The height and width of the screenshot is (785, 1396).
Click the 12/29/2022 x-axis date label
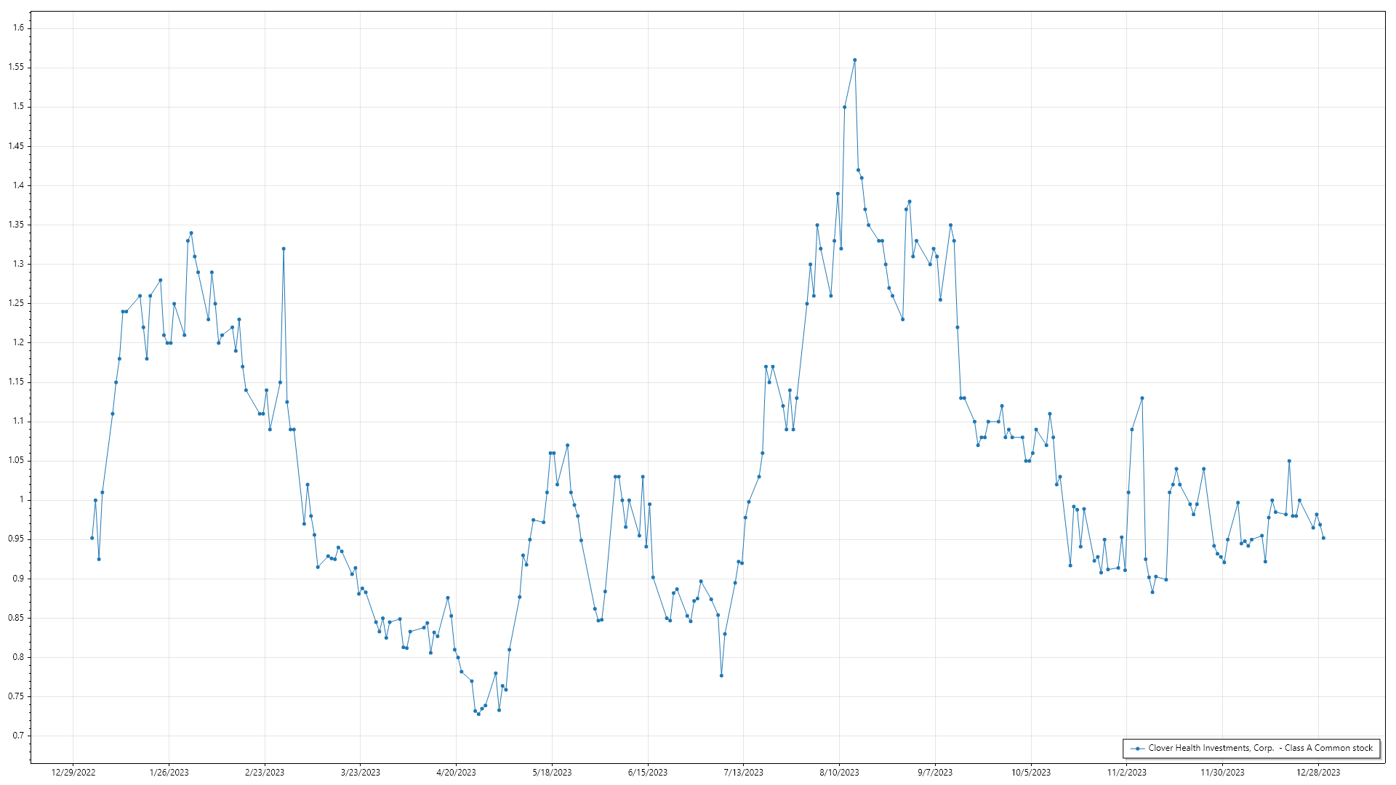pos(73,773)
